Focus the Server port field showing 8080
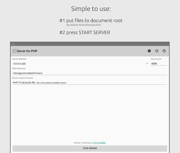 pos(159,64)
